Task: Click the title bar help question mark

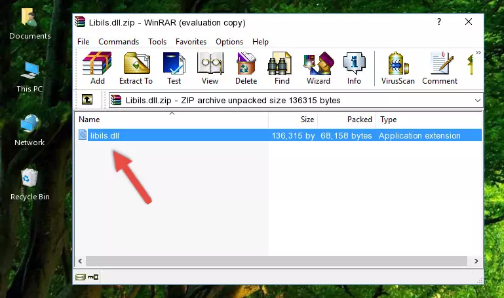Action: pyautogui.click(x=439, y=22)
